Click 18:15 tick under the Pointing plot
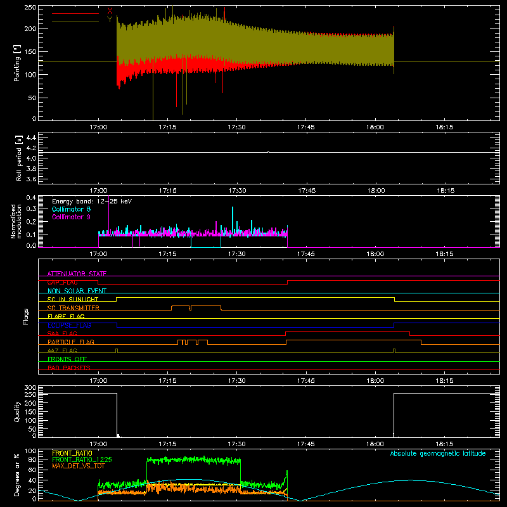The width and height of the screenshot is (507, 507). click(x=444, y=127)
